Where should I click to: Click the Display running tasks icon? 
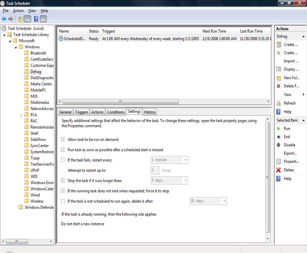[279, 69]
